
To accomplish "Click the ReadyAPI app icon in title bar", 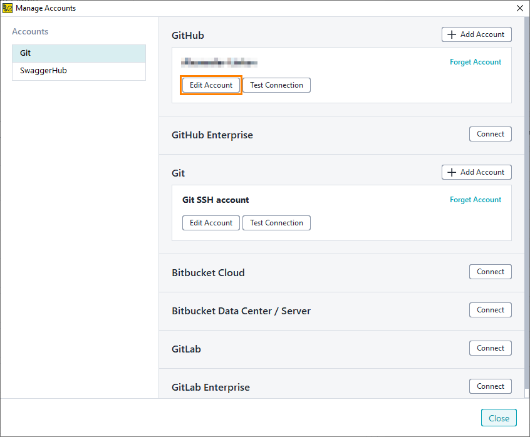I will (7, 8).
